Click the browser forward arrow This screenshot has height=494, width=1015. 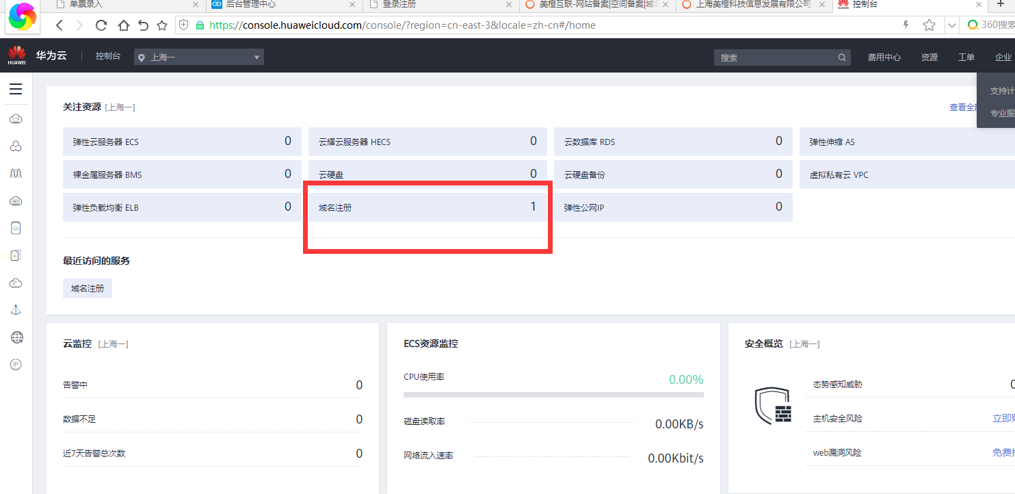coord(80,25)
